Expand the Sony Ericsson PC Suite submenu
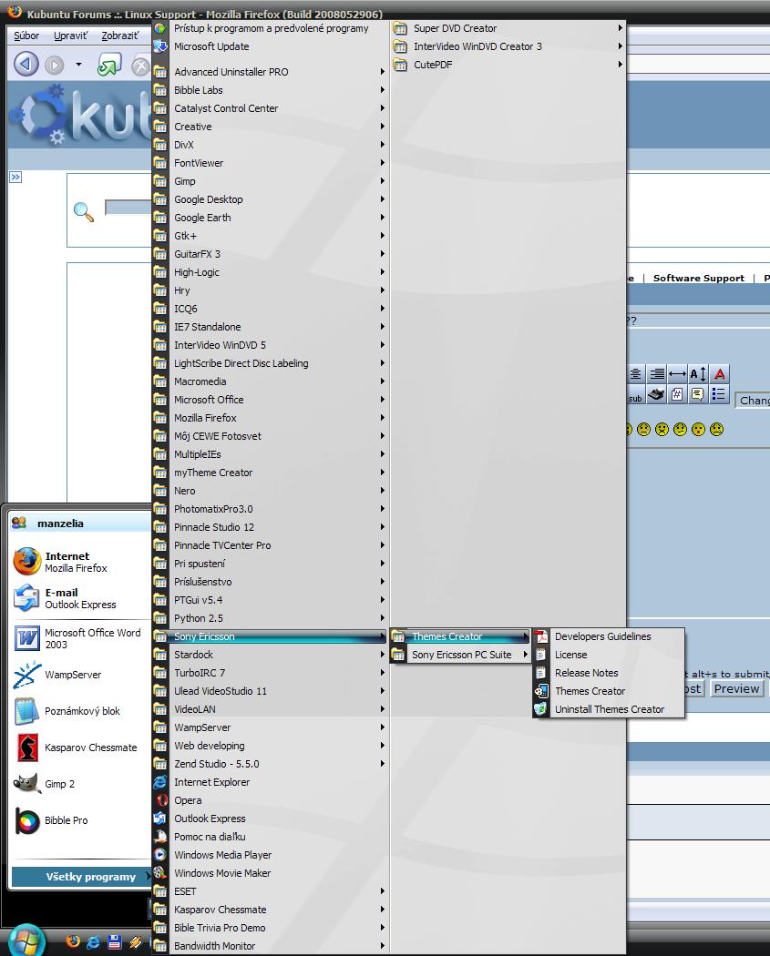 tap(461, 655)
